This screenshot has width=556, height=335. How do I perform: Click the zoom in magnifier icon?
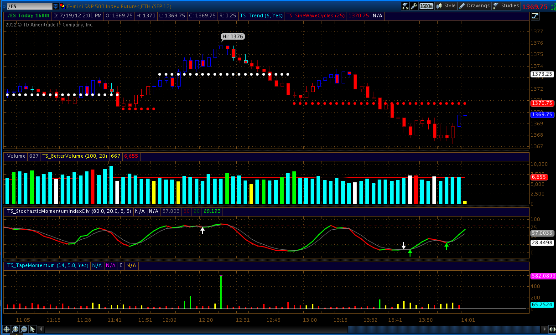coord(16,329)
